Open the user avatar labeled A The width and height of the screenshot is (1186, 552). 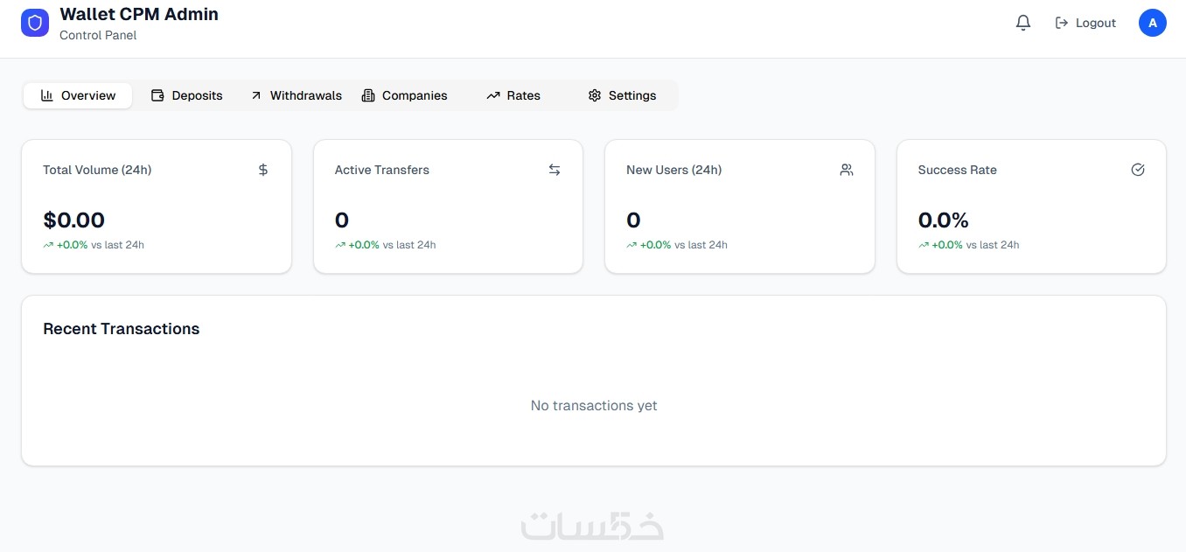coord(1152,23)
